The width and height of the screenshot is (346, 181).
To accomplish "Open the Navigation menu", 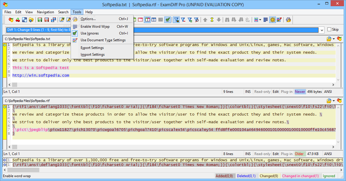I will click(46, 12).
